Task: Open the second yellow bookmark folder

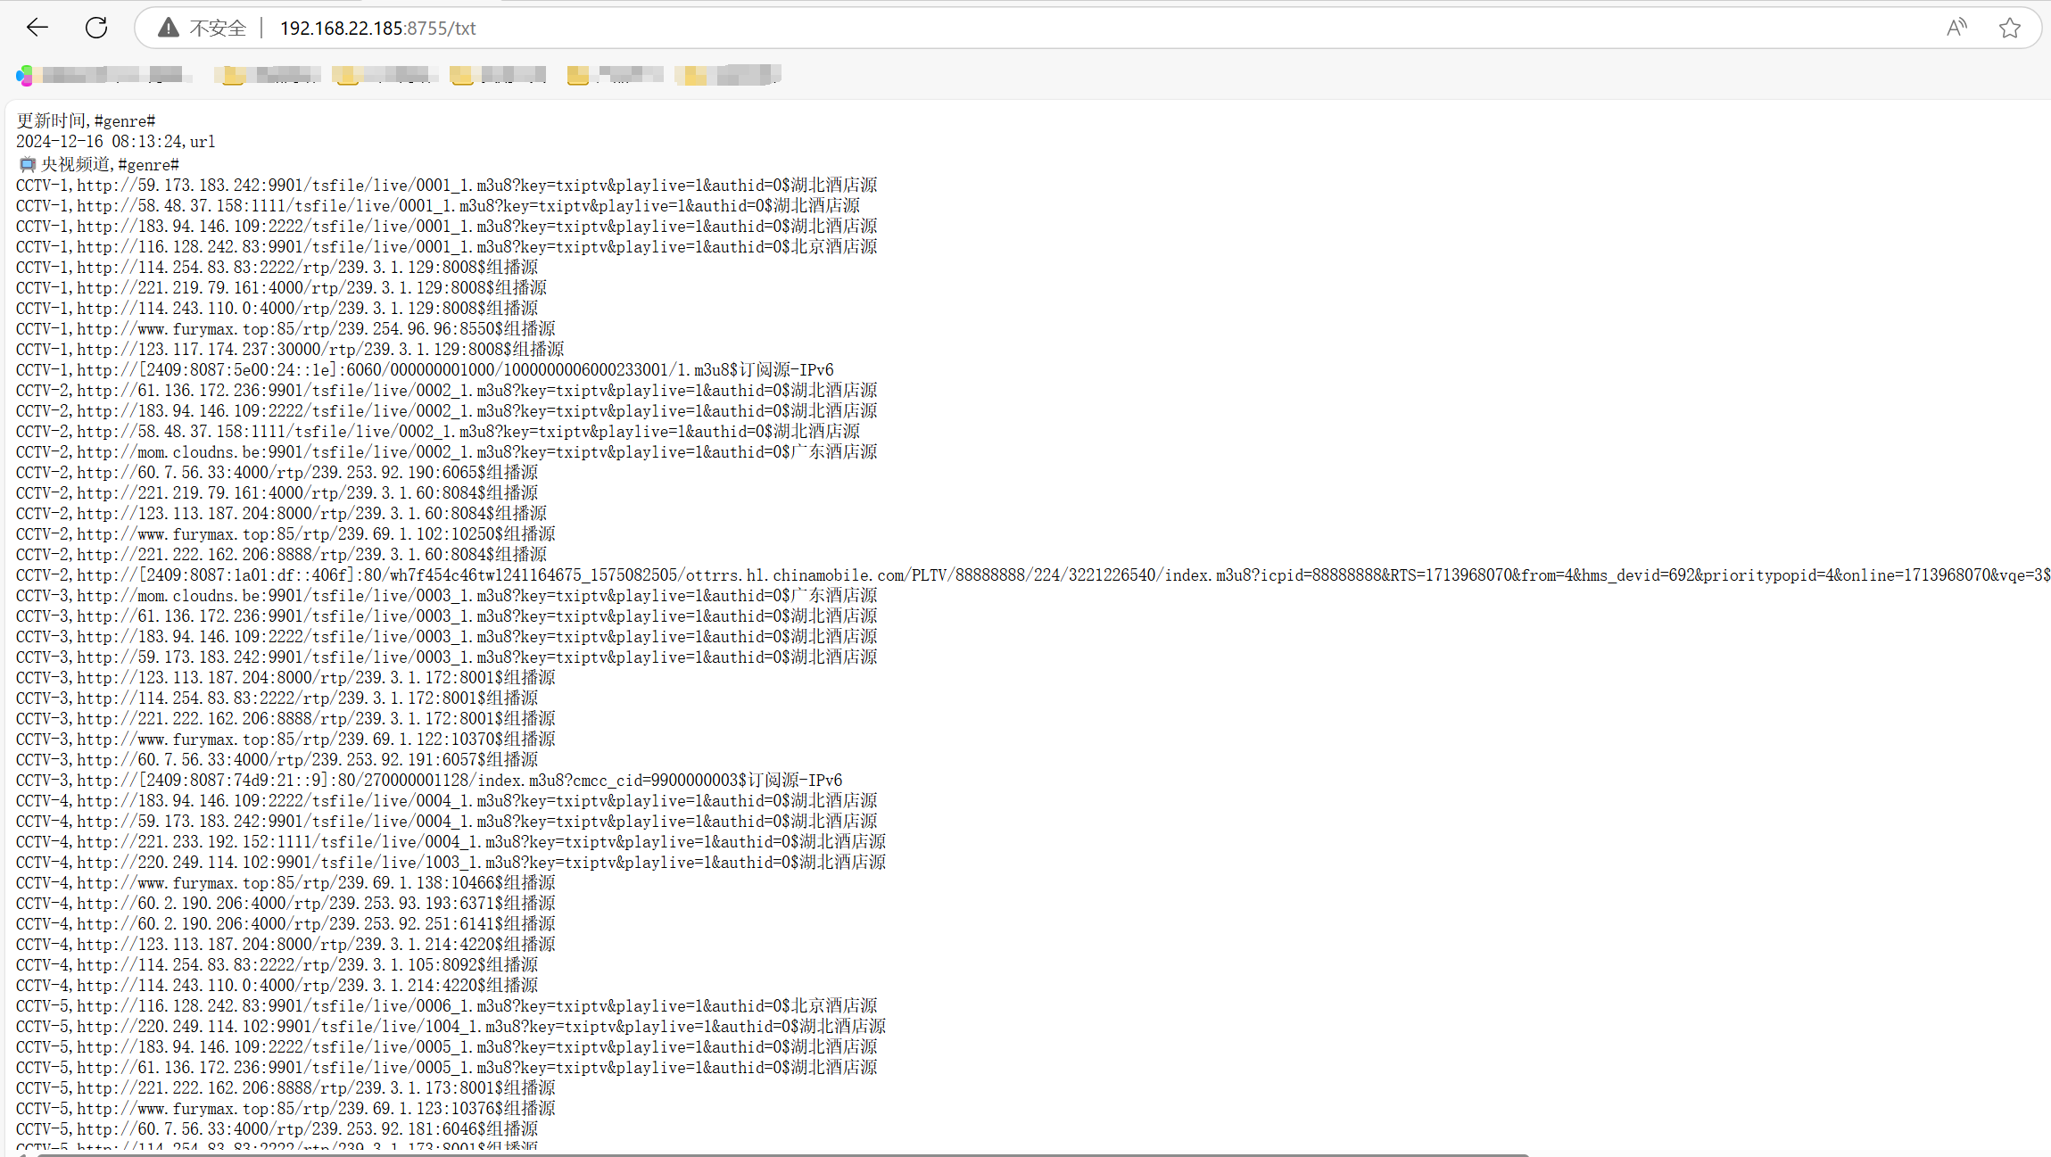Action: coord(348,75)
